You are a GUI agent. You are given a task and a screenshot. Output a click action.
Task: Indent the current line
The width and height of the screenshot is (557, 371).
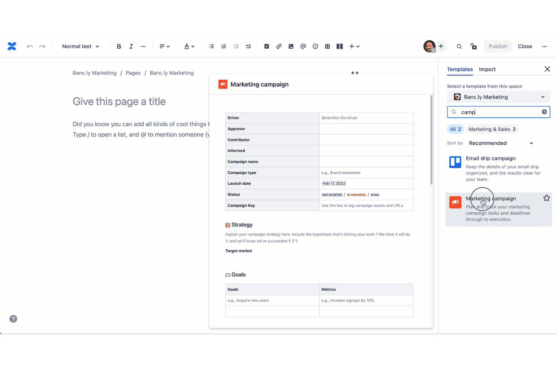(x=248, y=46)
